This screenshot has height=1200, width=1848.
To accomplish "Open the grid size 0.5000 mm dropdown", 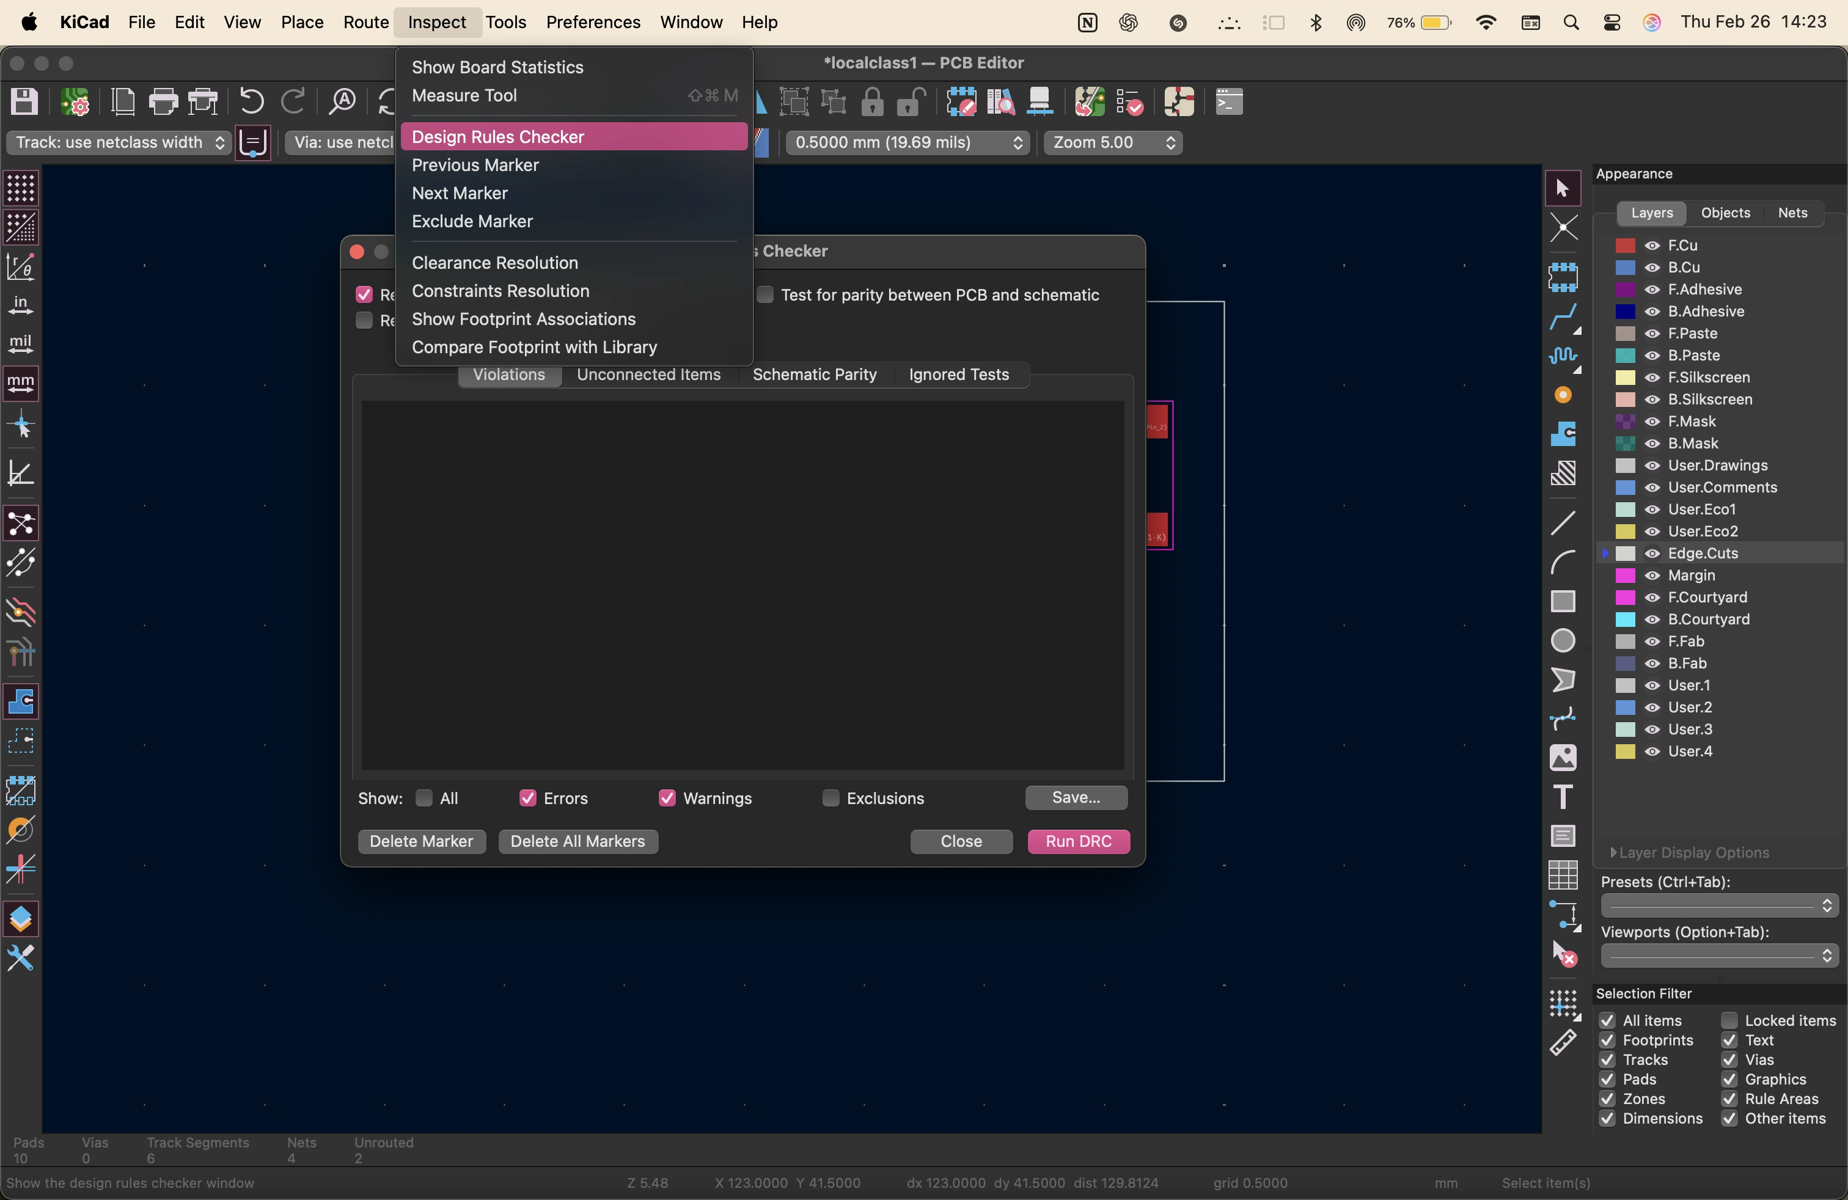I will coord(907,143).
